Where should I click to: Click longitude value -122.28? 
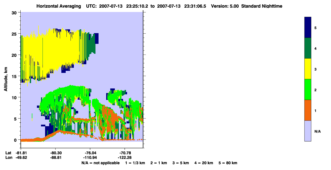pos(125,158)
